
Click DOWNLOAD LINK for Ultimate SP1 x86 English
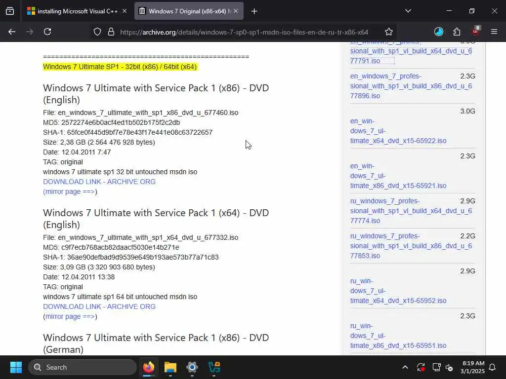click(x=99, y=182)
